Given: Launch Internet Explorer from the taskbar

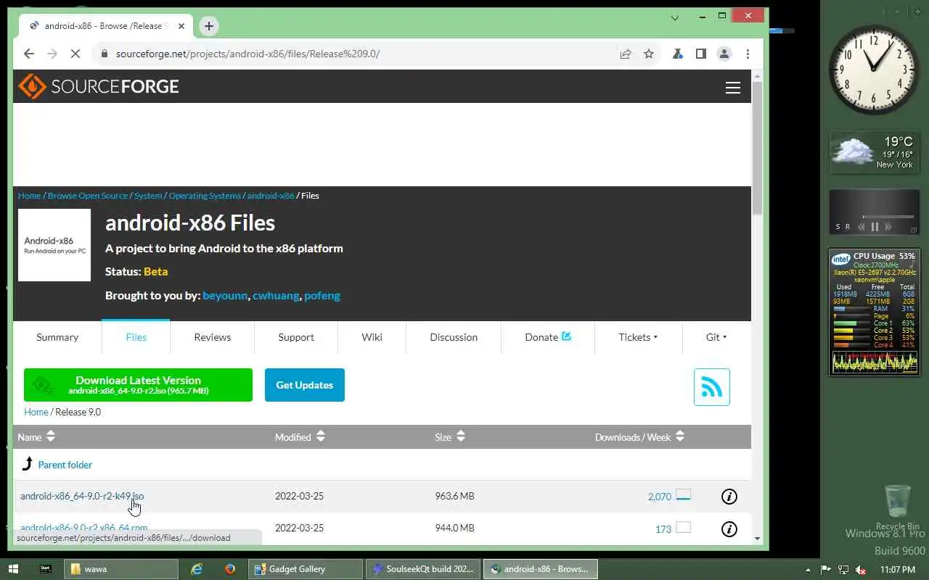Looking at the screenshot, I should (x=197, y=569).
